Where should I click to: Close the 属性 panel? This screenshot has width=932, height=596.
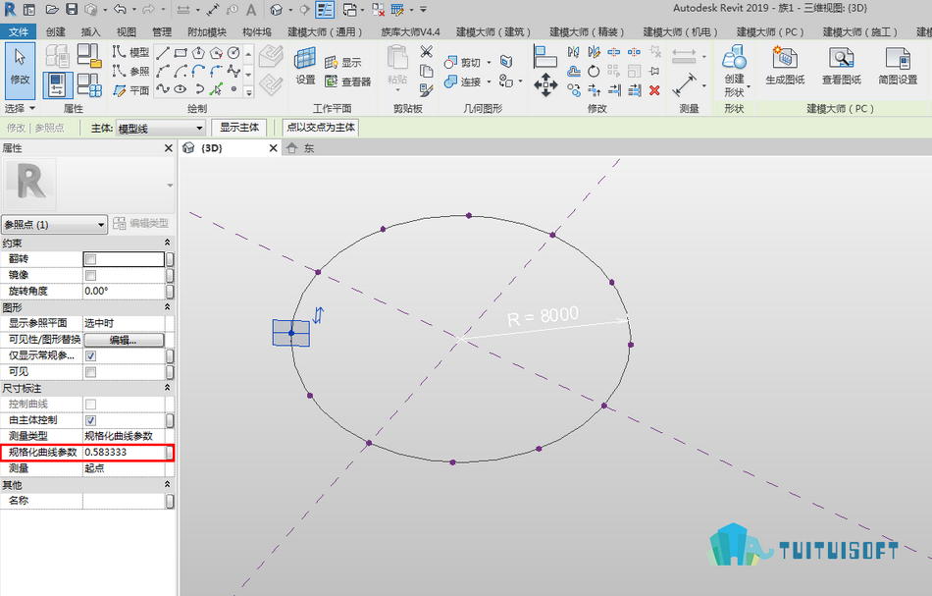coord(168,148)
